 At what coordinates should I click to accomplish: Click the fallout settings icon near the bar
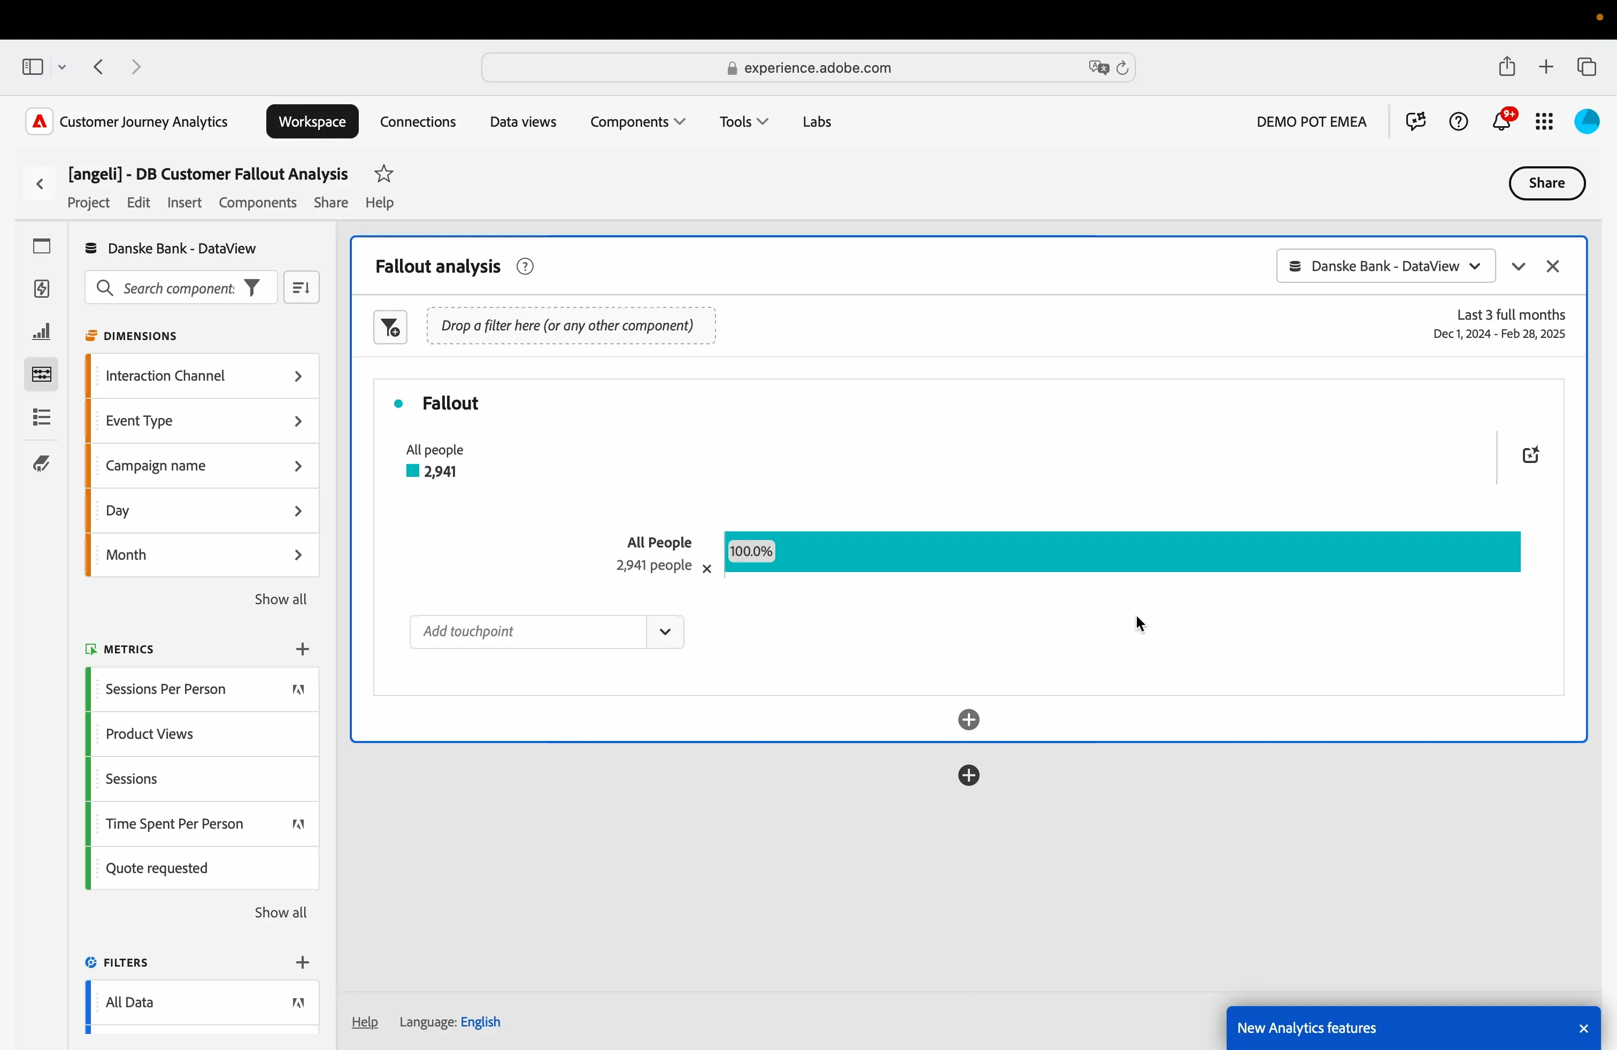1530,454
